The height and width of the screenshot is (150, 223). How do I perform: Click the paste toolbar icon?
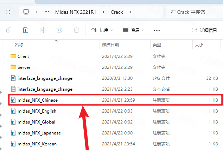point(26,30)
